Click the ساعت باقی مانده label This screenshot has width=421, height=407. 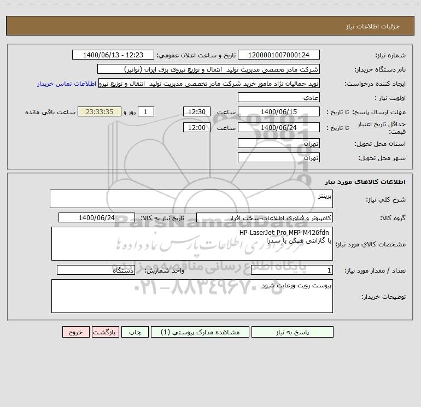(50, 112)
